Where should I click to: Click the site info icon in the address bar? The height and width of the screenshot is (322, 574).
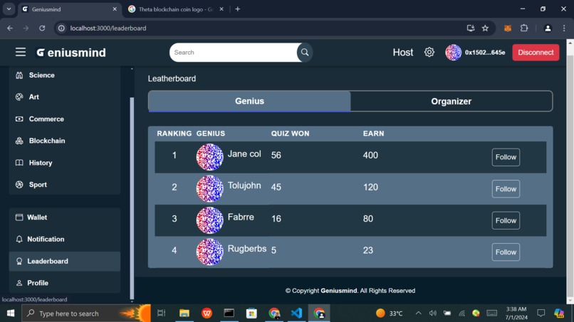pos(61,28)
